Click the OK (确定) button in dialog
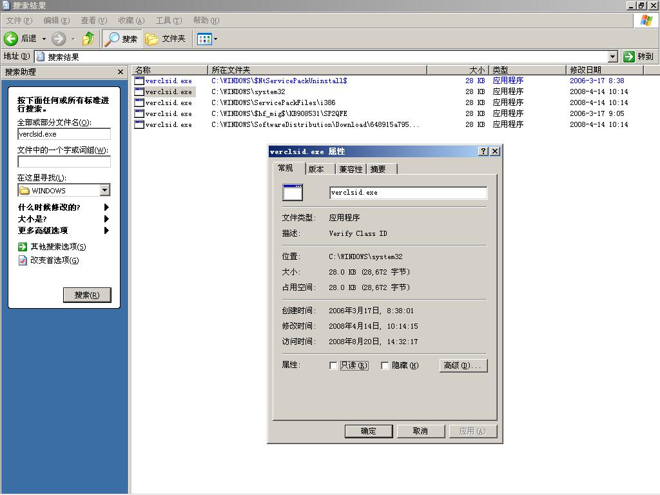The height and width of the screenshot is (495, 660). [x=369, y=431]
